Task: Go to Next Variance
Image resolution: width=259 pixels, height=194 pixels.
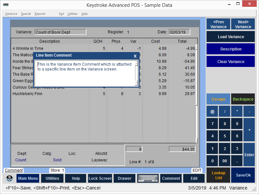Action: tap(243, 24)
